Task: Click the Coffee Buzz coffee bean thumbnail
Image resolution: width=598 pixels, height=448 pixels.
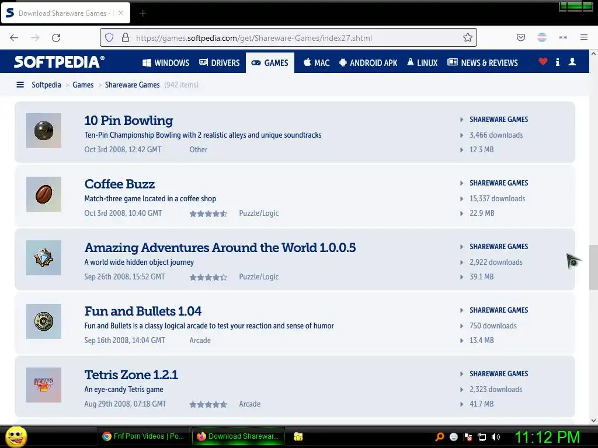Action: (44, 194)
